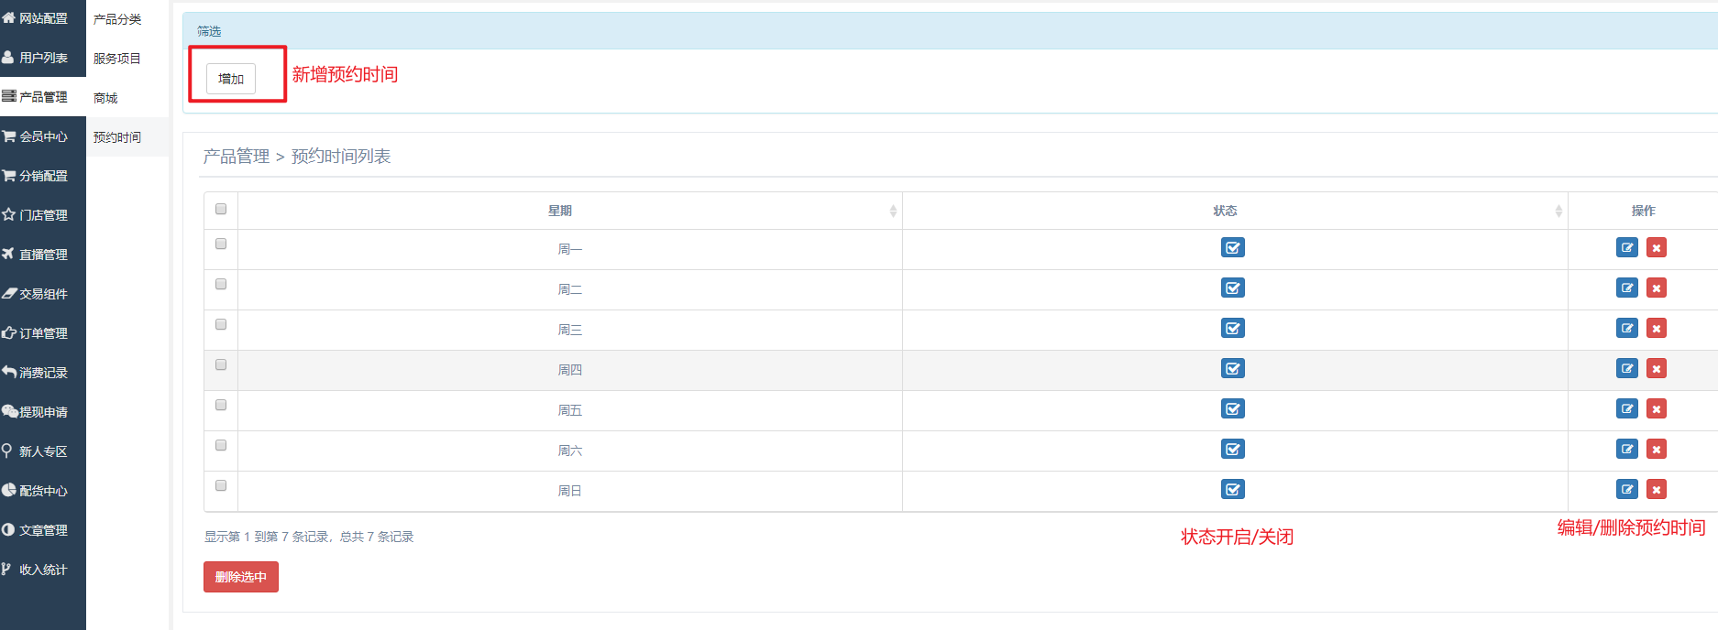1718x630 pixels.
Task: Delete the 周一 appointment row
Action: point(1656,247)
